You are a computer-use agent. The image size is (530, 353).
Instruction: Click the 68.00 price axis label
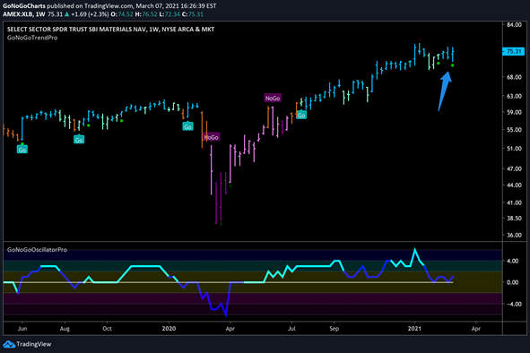pos(514,77)
